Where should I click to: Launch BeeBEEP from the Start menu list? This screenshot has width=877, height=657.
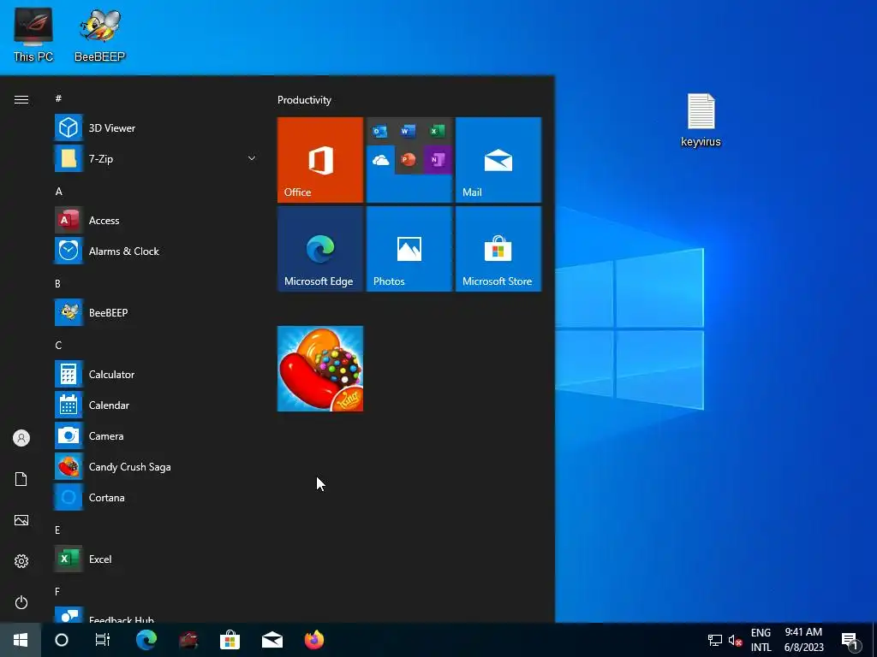coord(156,313)
